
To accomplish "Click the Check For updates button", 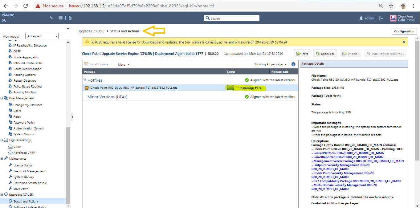I will (x=325, y=54).
